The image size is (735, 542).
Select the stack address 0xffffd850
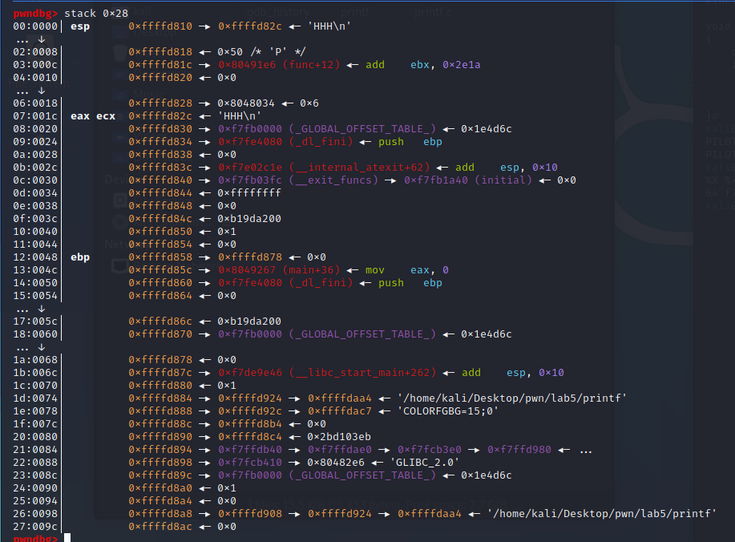point(160,231)
